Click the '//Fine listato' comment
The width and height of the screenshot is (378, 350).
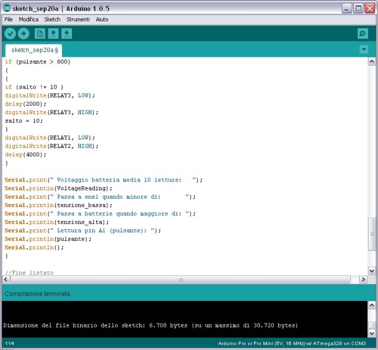point(29,273)
